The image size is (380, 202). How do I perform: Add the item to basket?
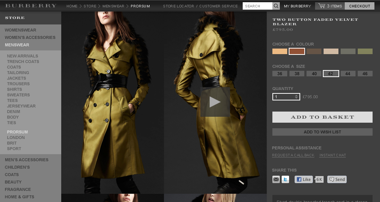(x=322, y=117)
